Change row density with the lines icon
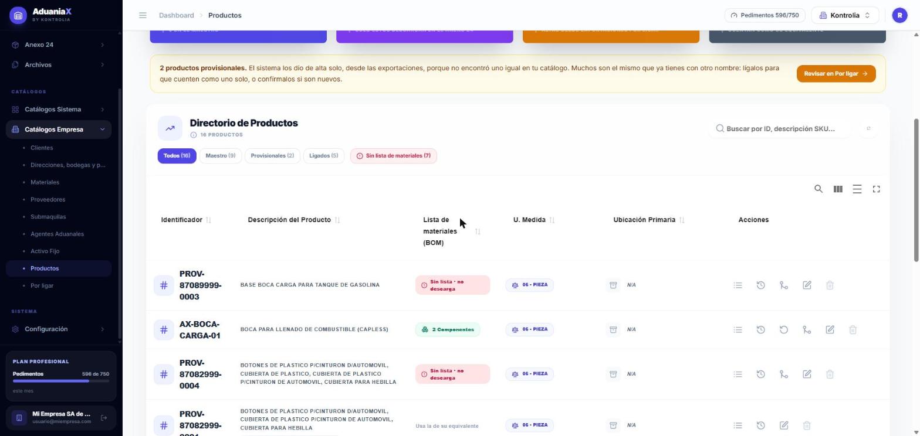The width and height of the screenshot is (920, 436). click(857, 189)
